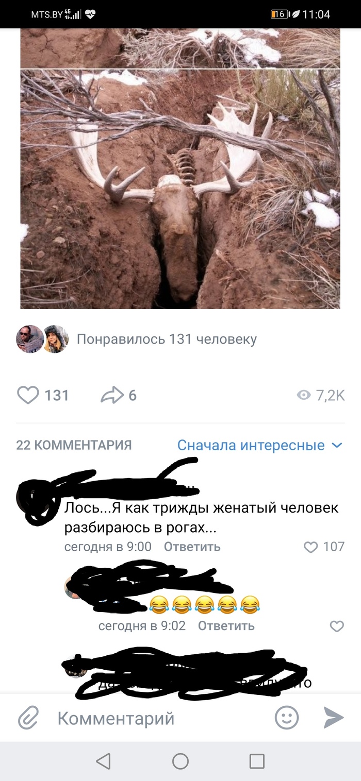The width and height of the screenshot is (361, 781).
Task: Tap Android back navigation triangle
Action: 104,761
